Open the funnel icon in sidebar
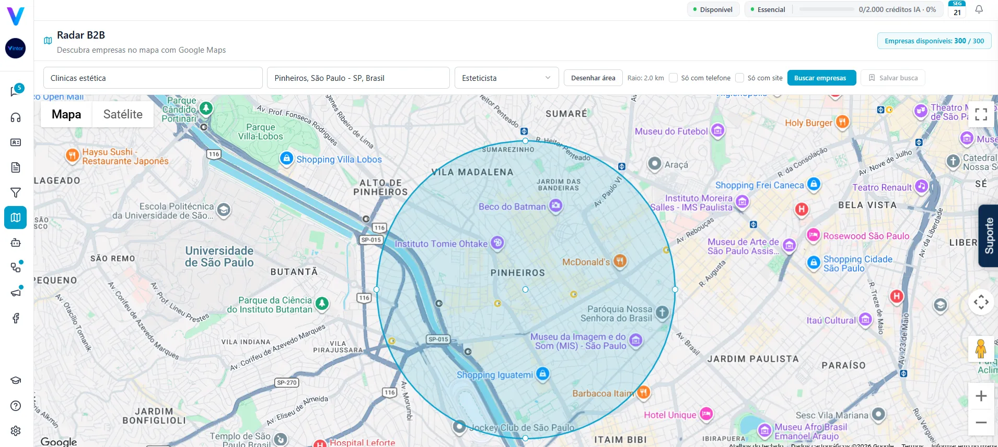Screen dimensions: 998x447 [x=16, y=192]
